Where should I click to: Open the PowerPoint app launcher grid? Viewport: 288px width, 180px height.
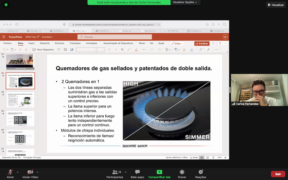point(4,37)
